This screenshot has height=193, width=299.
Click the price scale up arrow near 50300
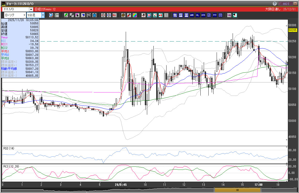pyautogui.click(x=287, y=26)
